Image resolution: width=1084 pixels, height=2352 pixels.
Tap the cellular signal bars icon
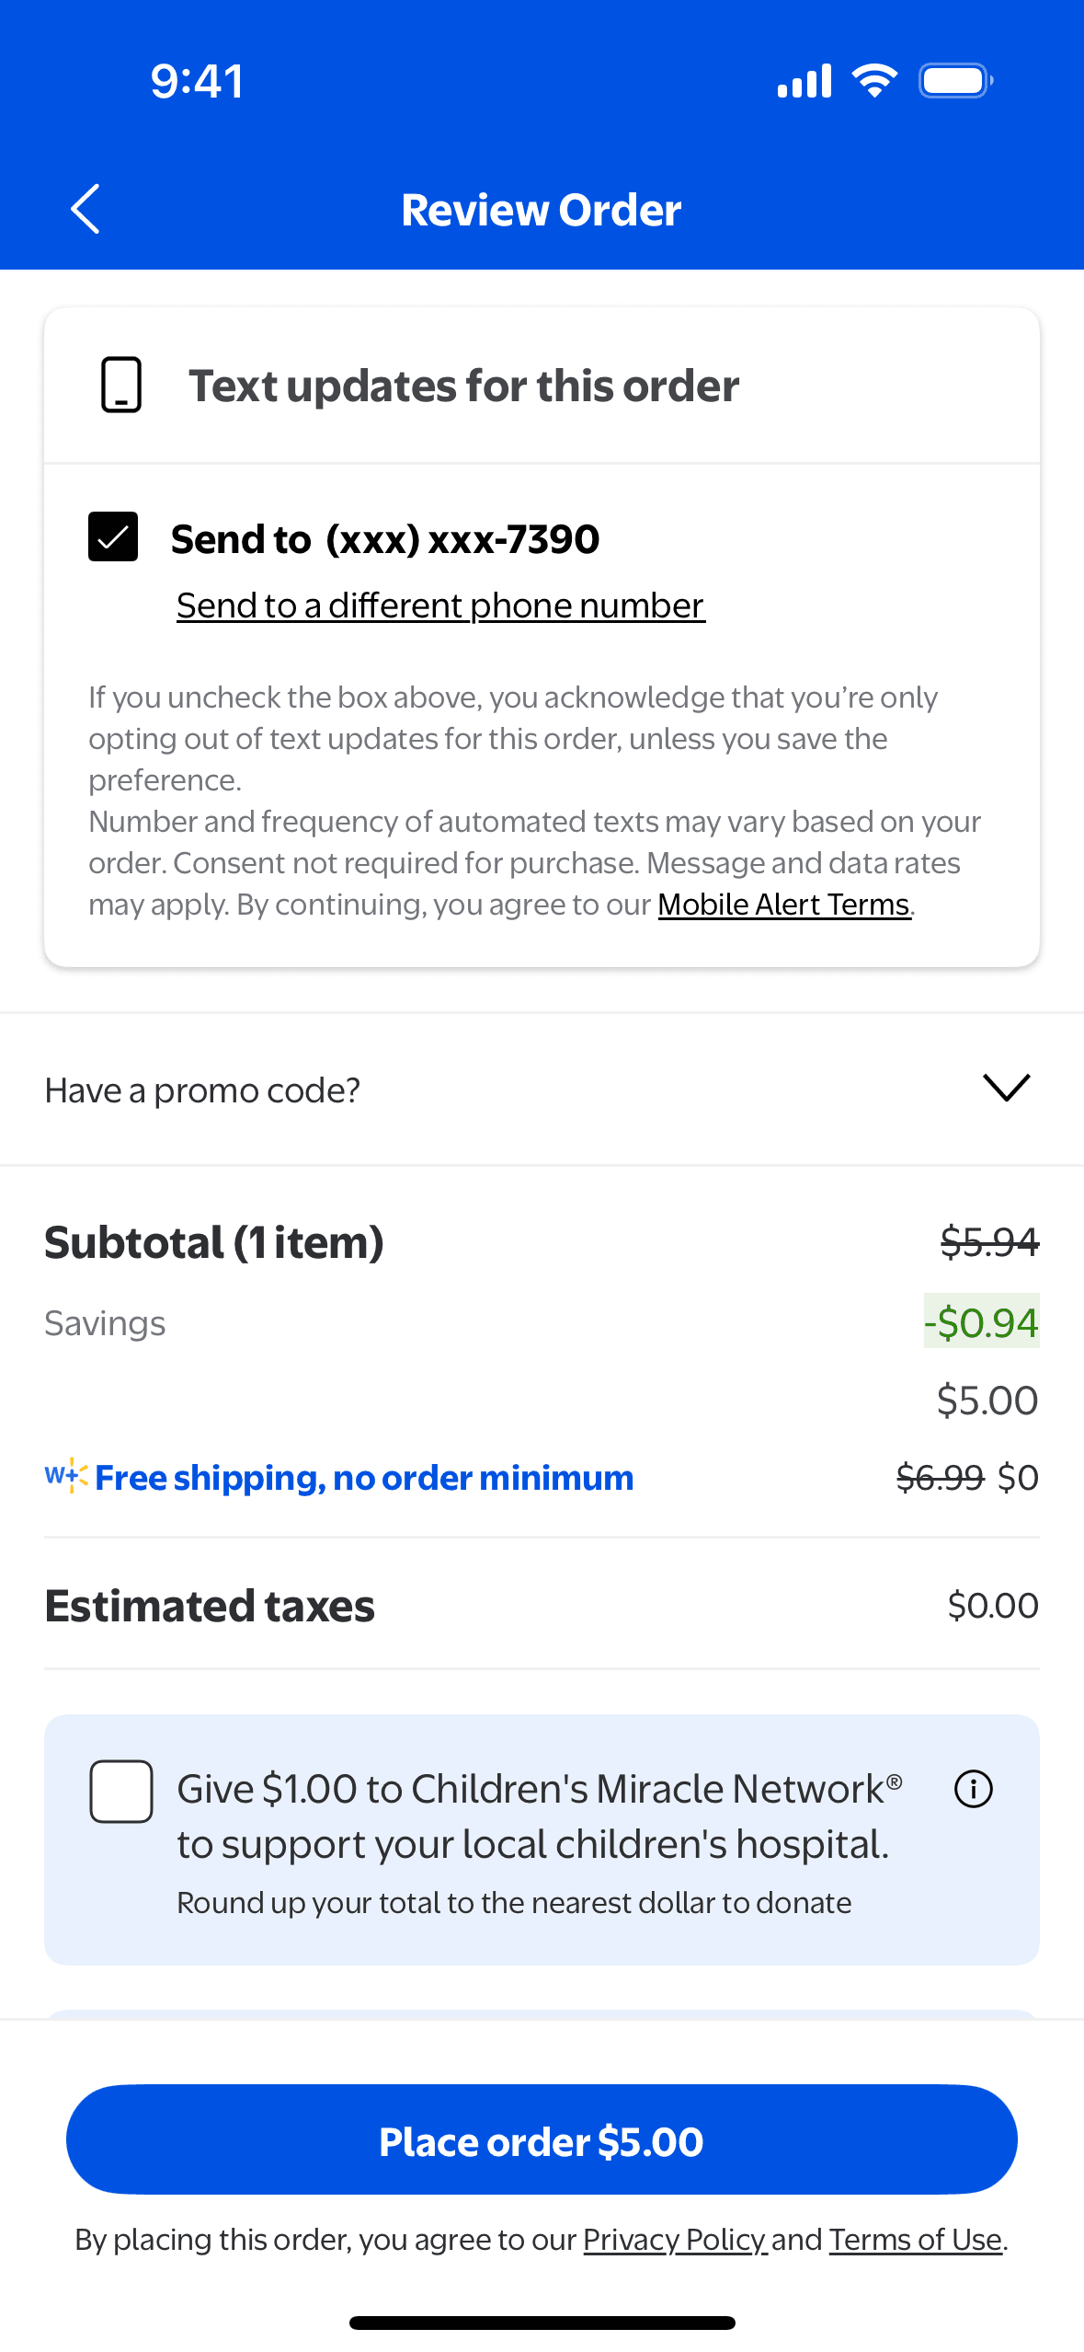804,81
